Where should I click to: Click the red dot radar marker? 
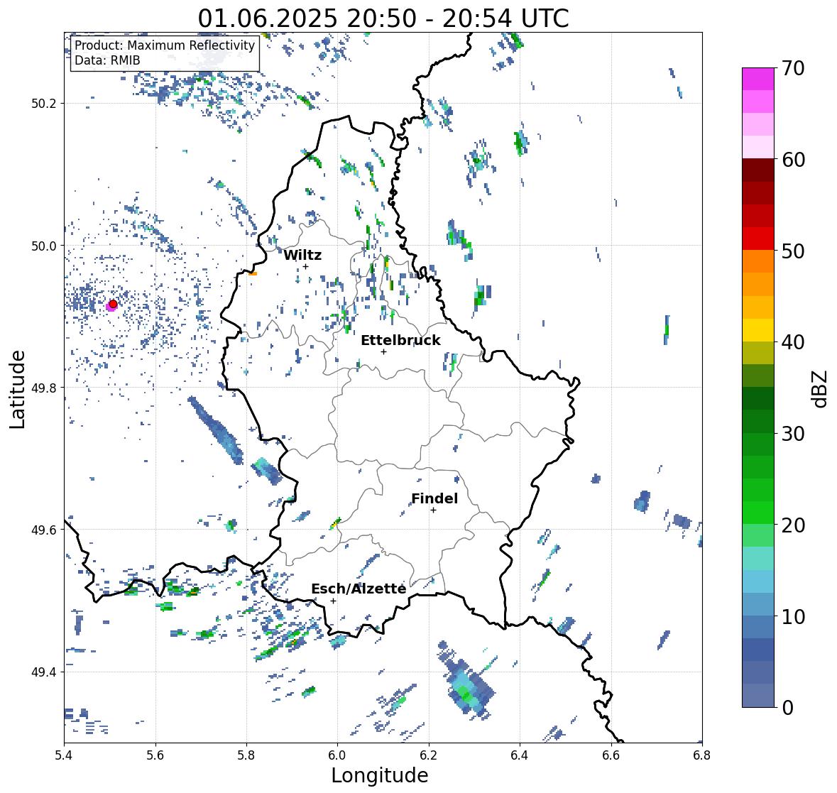(113, 304)
